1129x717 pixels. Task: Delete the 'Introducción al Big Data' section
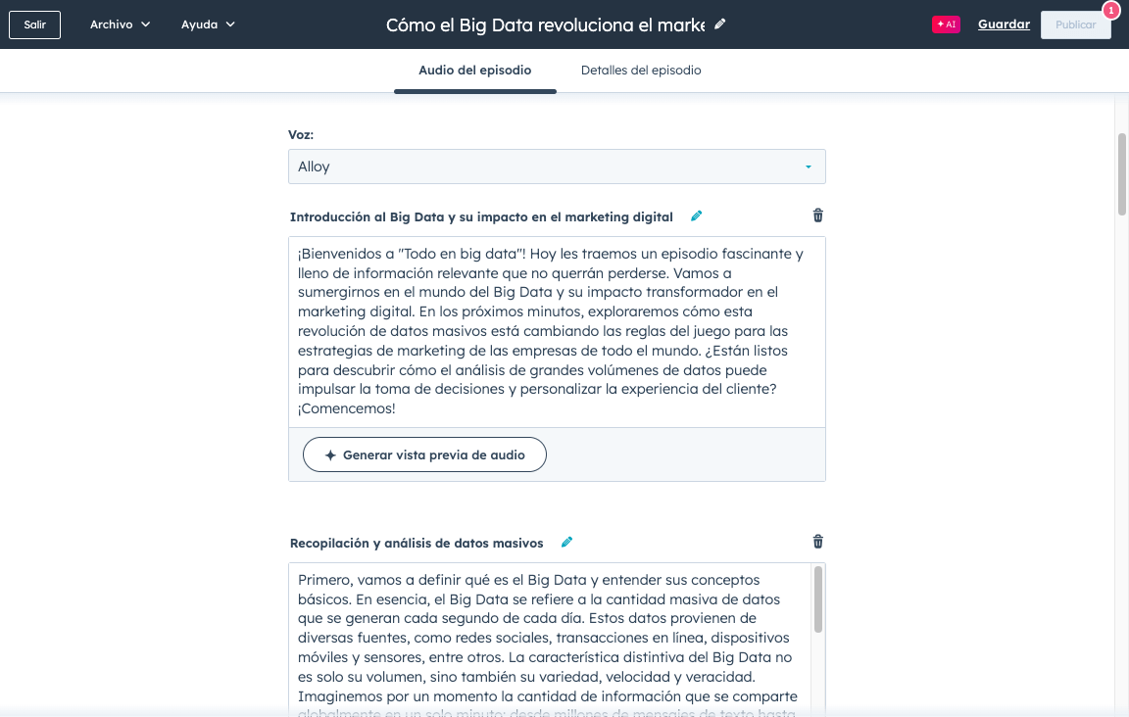(x=818, y=215)
